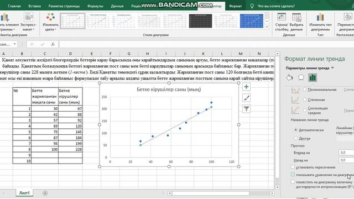Select cell containing value 228

pos(70,149)
